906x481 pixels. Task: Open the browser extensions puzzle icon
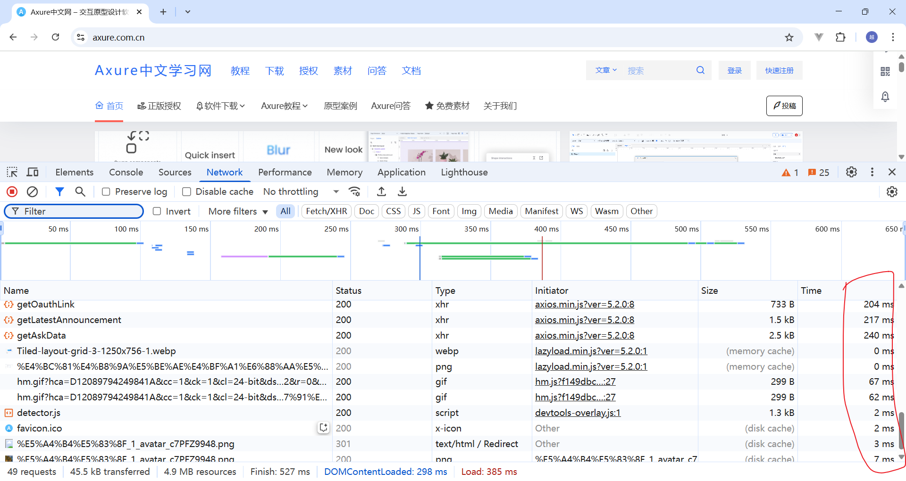840,37
